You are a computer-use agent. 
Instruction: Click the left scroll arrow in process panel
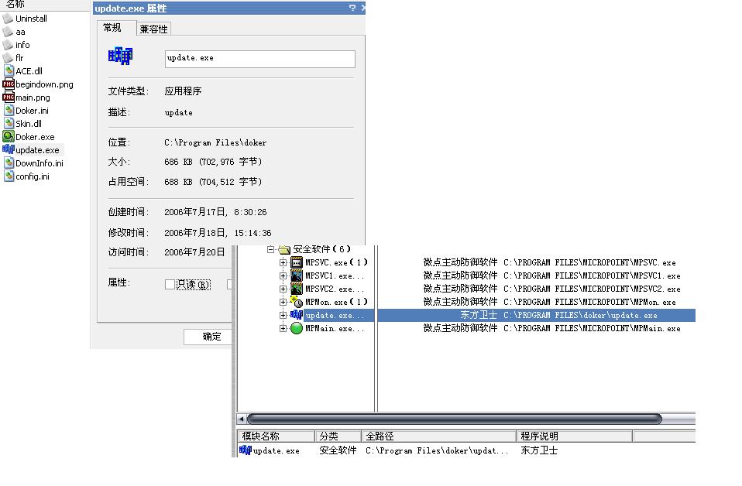(242, 419)
